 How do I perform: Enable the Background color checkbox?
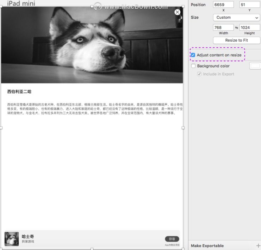pos(193,66)
